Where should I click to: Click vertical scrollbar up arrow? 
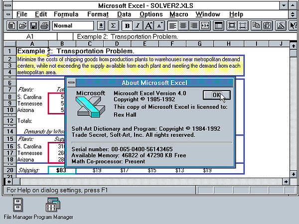click(x=294, y=46)
